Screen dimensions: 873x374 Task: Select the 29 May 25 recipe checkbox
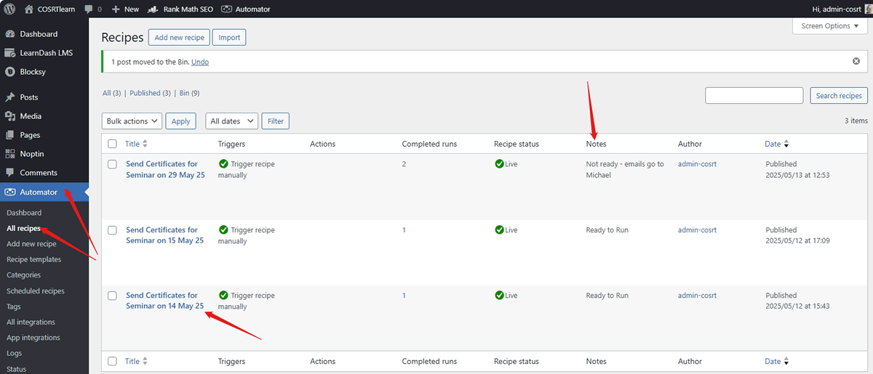pos(112,164)
